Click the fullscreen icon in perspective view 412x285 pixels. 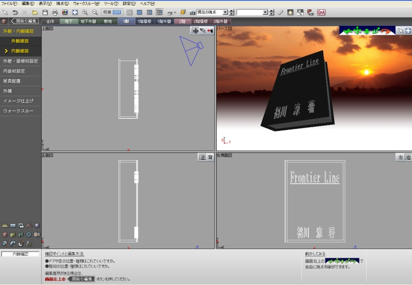[407, 31]
